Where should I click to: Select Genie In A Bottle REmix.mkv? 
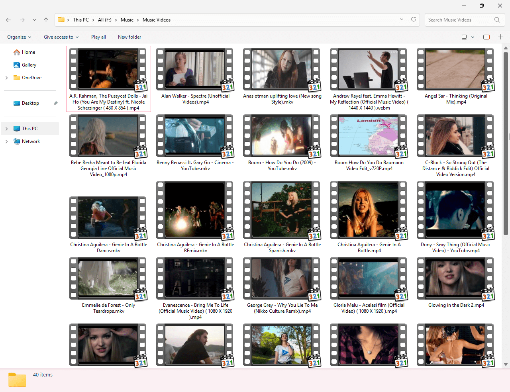[x=195, y=218]
